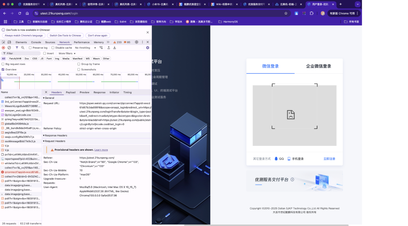Open DevTools settings gear
The image size is (408, 226).
pyautogui.click(x=136, y=42)
